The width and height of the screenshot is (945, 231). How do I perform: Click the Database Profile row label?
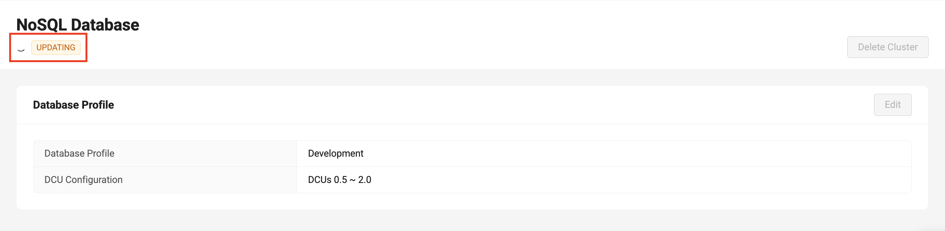pyautogui.click(x=79, y=153)
